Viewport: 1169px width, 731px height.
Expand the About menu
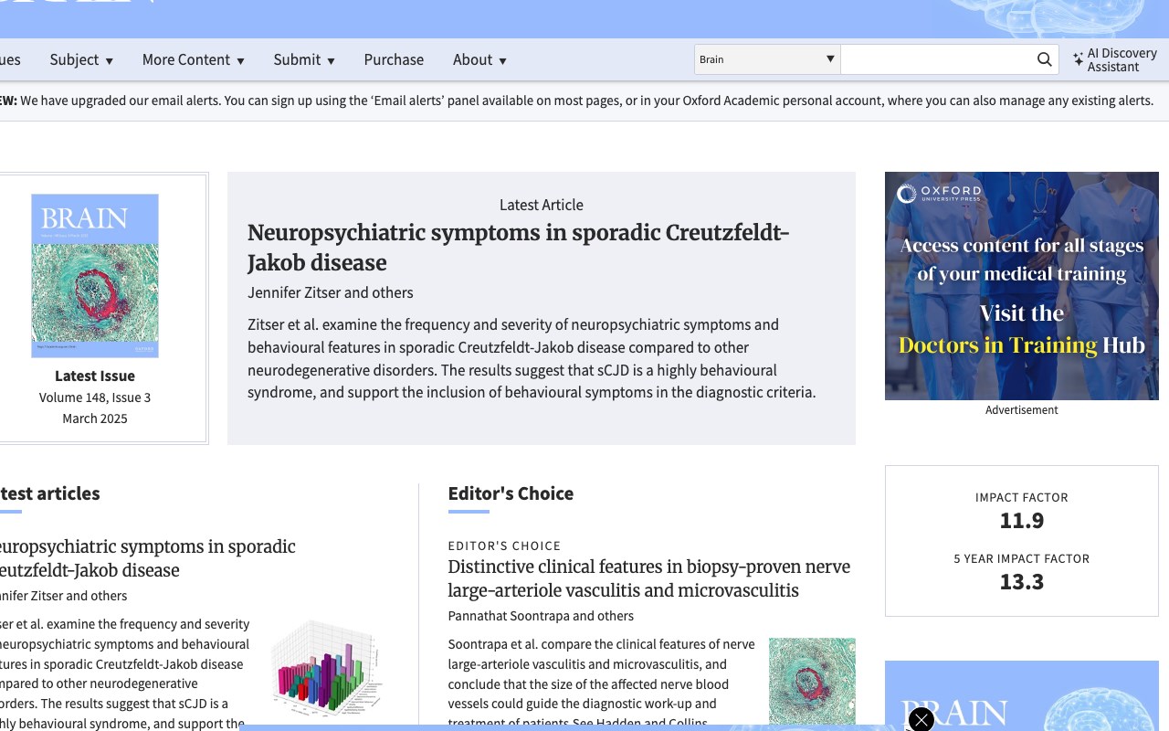pos(479,59)
